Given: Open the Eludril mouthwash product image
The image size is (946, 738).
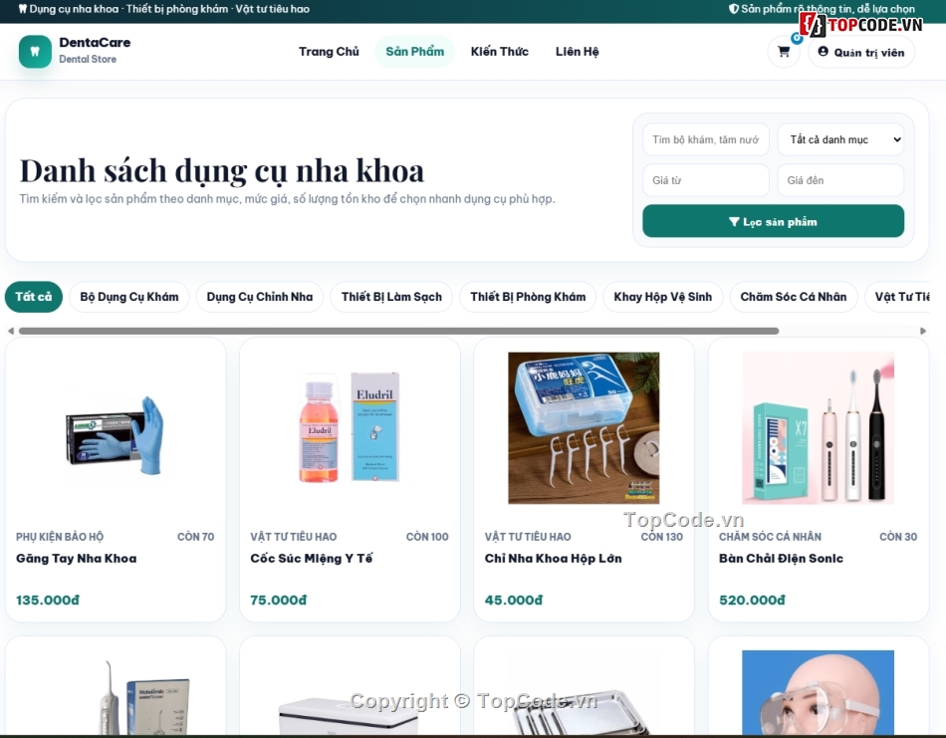Looking at the screenshot, I should pos(350,427).
